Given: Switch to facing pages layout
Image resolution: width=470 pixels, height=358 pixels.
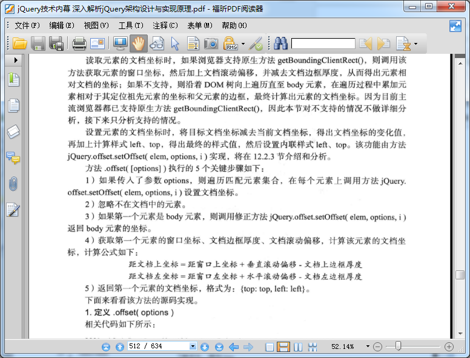Looking at the screenshot, I should pyautogui.click(x=298, y=347).
